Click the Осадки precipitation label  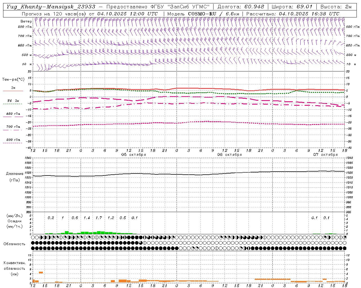[x=14, y=221]
